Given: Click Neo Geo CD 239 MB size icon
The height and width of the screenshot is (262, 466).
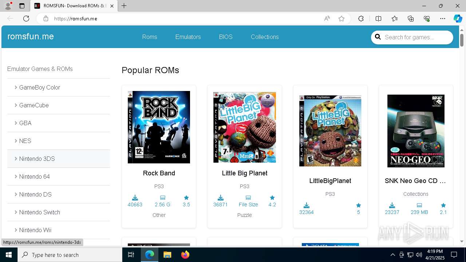Looking at the screenshot, I should [x=419, y=205].
